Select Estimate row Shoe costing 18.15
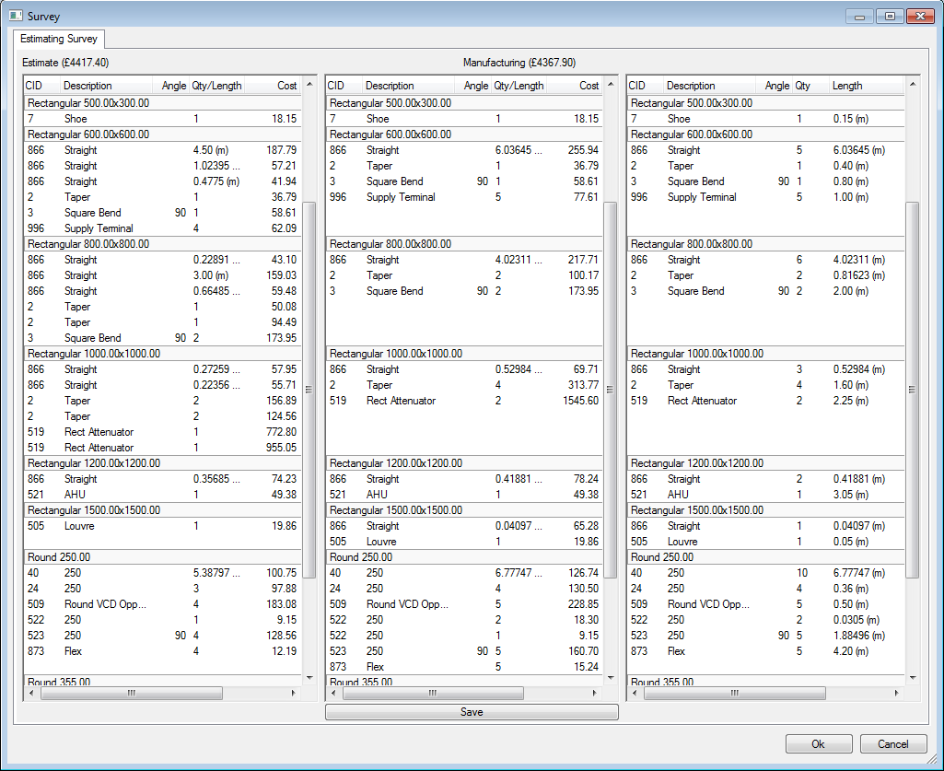The height and width of the screenshot is (771, 944). pyautogui.click(x=162, y=119)
